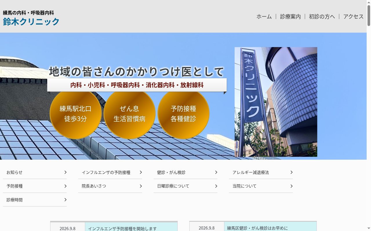The image size is (371, 231).
Task: Open the 予防接種 quick link
Action: 35,186
